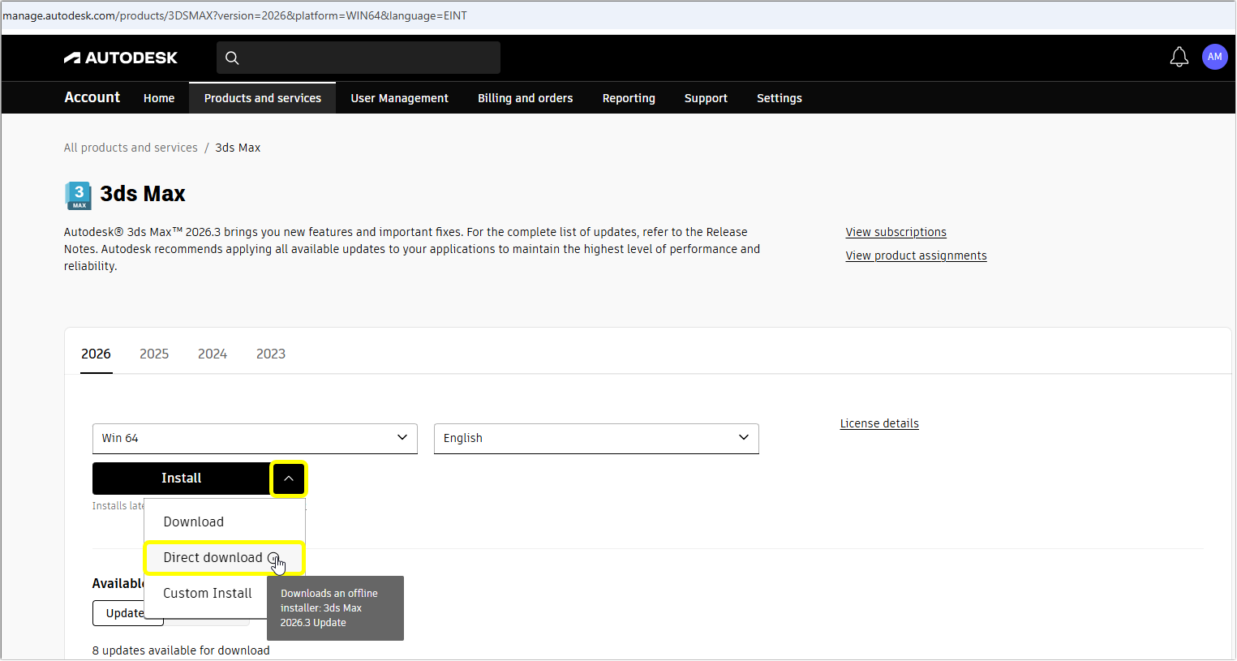The height and width of the screenshot is (661, 1237).
Task: Switch to the 2025 version tab
Action: [x=154, y=354]
